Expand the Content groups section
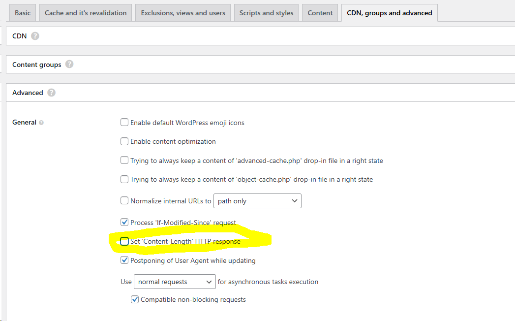The image size is (515, 321). (36, 64)
